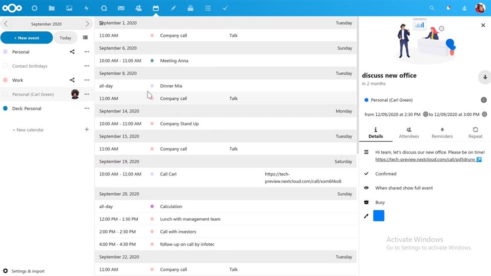The image size is (491, 276).
Task: Open the Mail app from top toolbar
Action: pyautogui.click(x=121, y=8)
